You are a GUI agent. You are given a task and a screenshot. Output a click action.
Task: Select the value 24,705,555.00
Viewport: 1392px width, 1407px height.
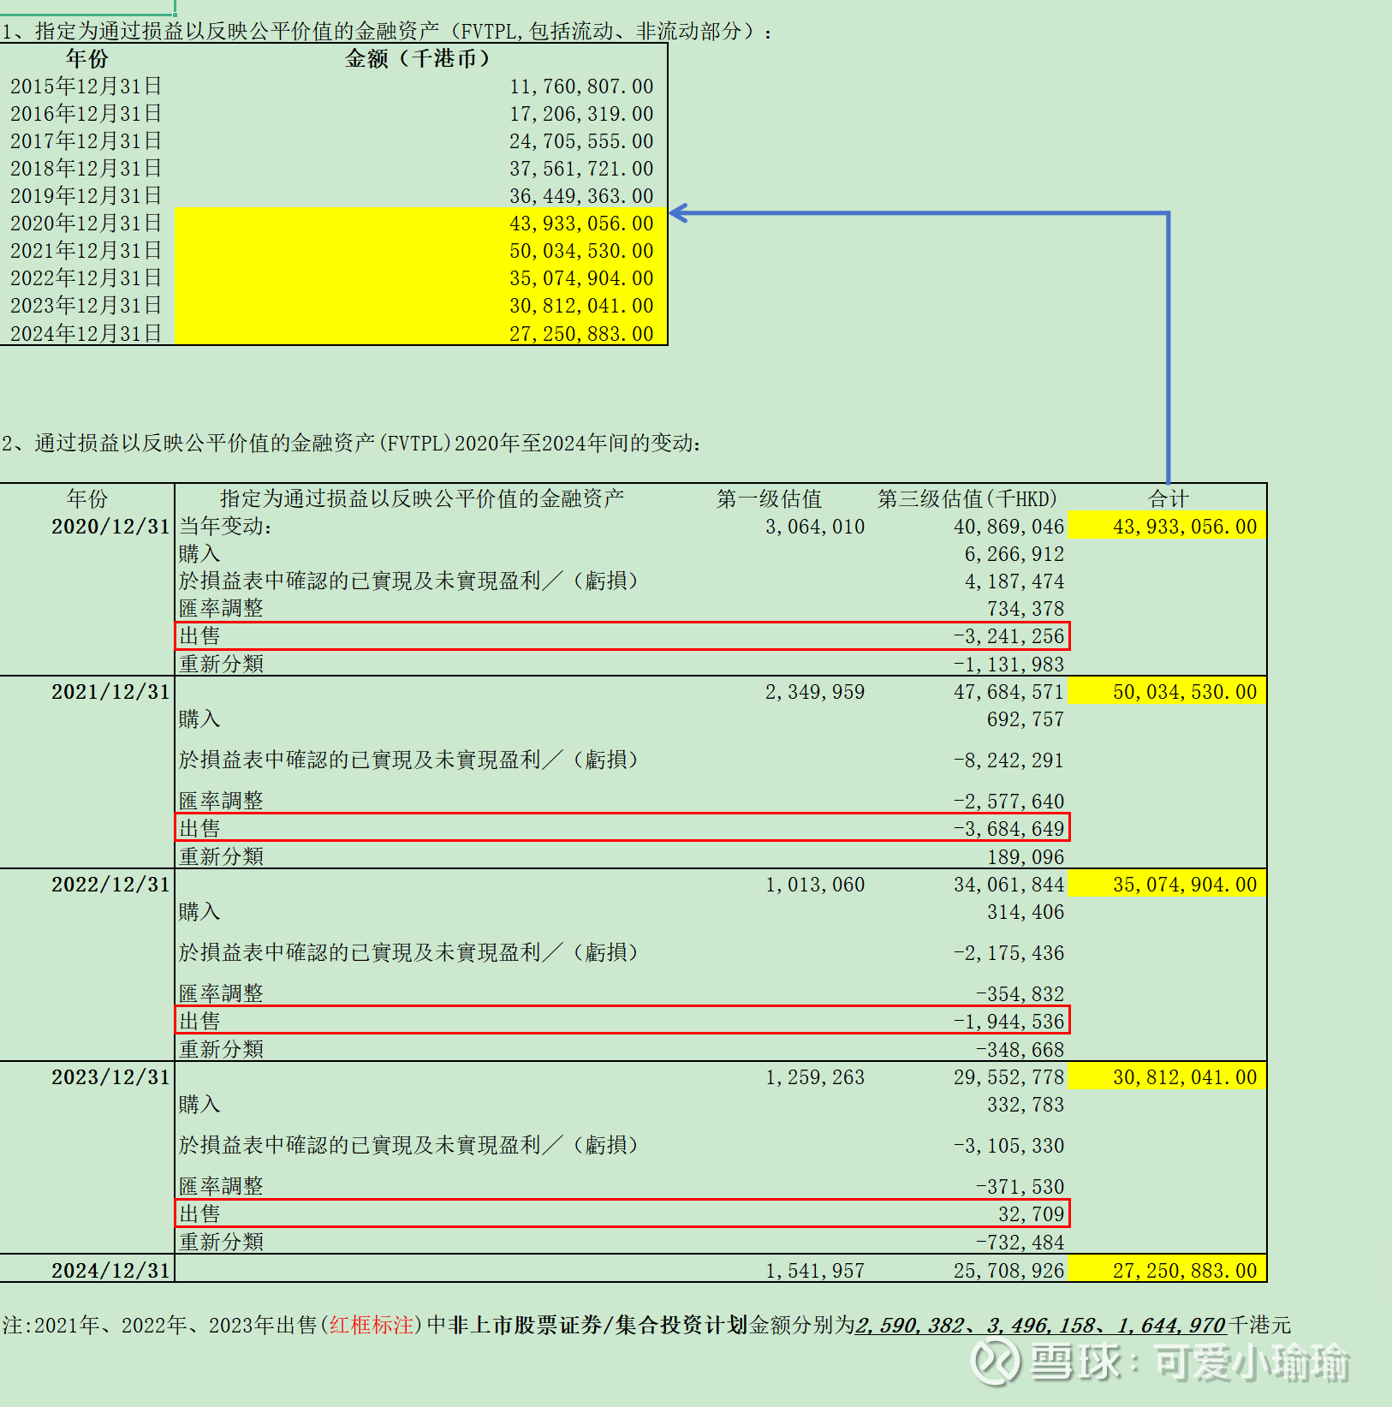point(581,141)
